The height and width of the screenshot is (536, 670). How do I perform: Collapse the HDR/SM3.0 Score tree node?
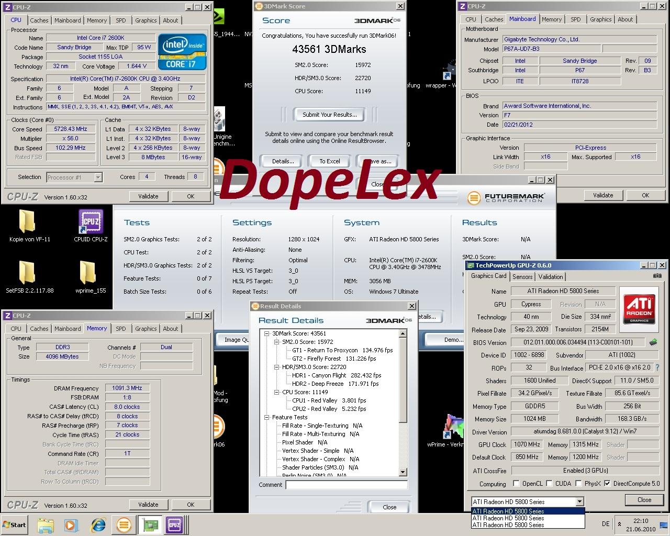point(277,367)
